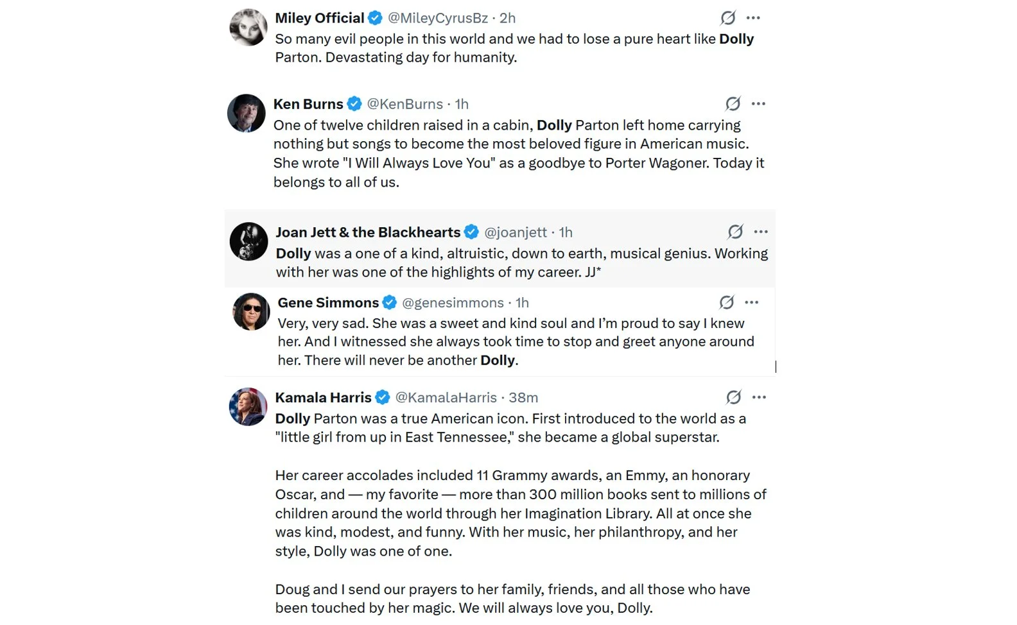Click Grok icon on Kamala Harris tweet

[x=733, y=397]
